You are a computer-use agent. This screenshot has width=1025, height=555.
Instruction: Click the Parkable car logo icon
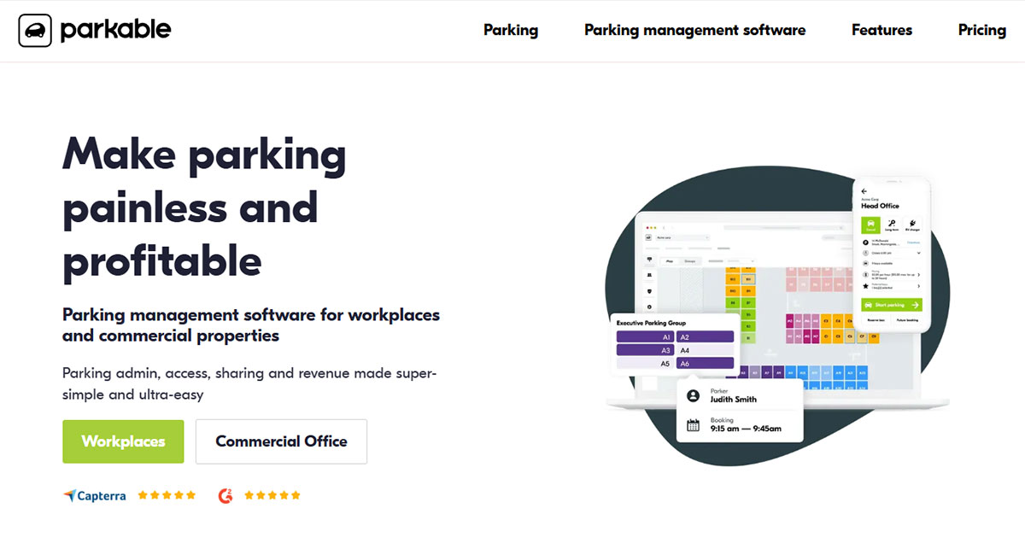click(35, 31)
